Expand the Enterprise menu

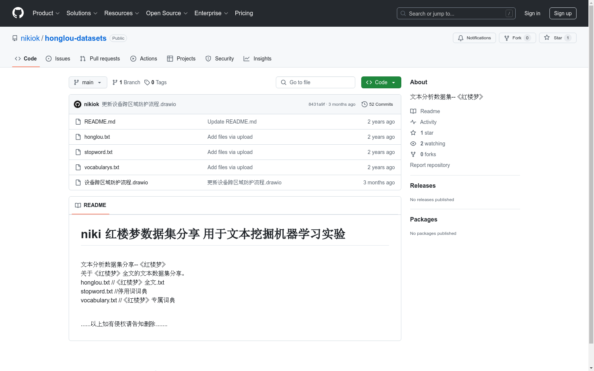[x=211, y=13]
